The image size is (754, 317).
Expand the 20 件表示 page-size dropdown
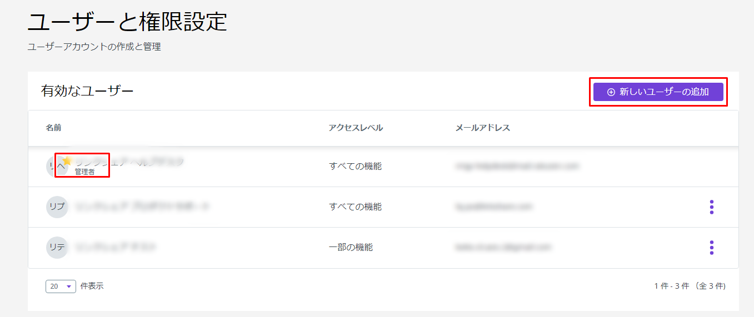[61, 286]
